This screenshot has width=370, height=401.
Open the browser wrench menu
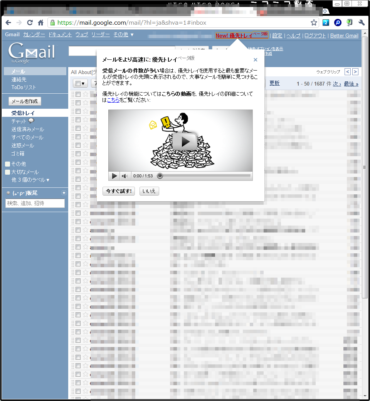(x=361, y=23)
